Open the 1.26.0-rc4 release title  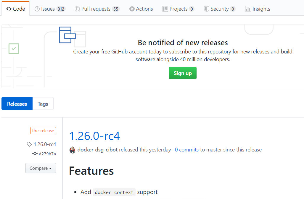(x=95, y=136)
